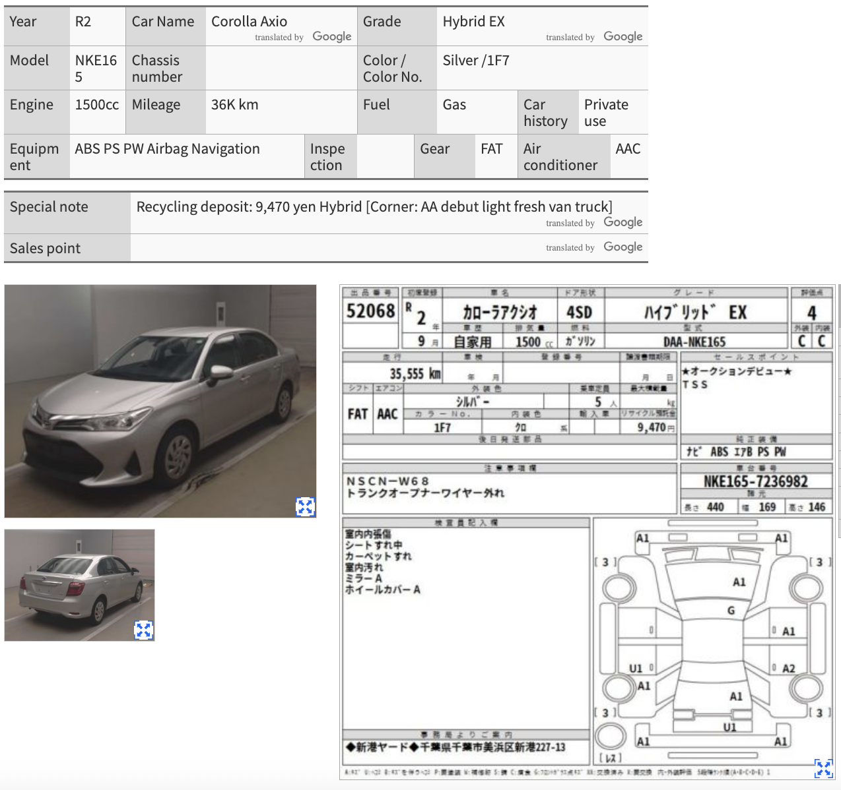
Task: Click the Silver /1F7 color value
Action: coord(476,61)
